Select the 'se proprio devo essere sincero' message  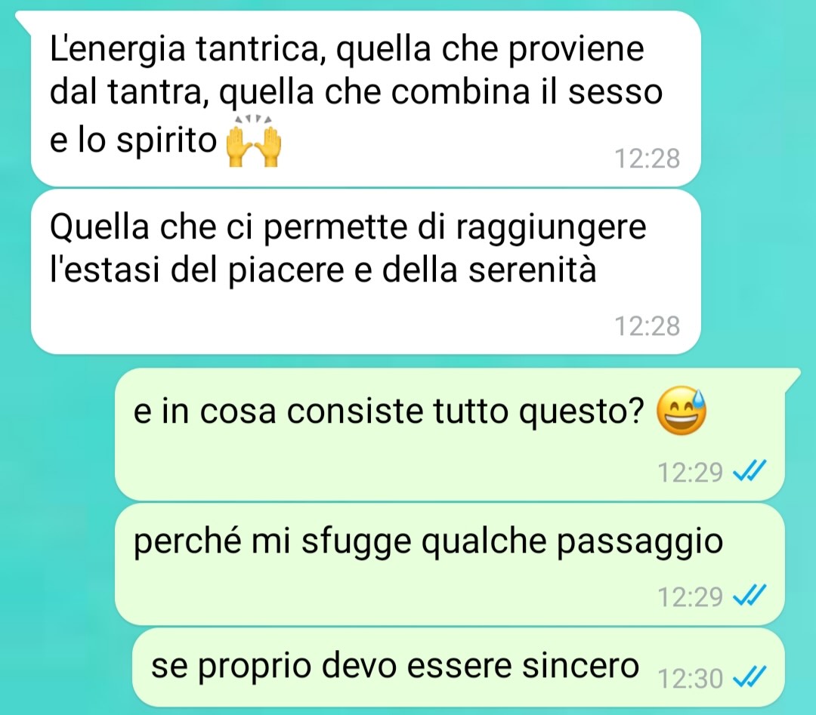click(x=459, y=667)
